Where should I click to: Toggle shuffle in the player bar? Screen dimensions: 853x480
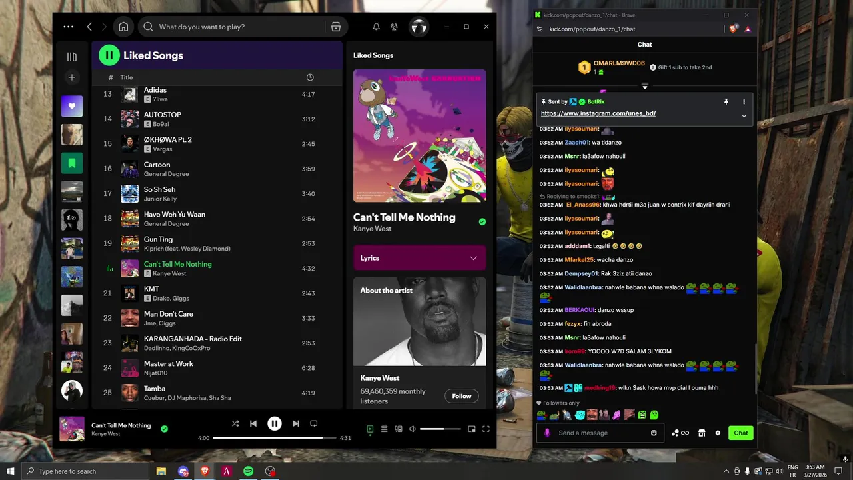[x=235, y=423]
